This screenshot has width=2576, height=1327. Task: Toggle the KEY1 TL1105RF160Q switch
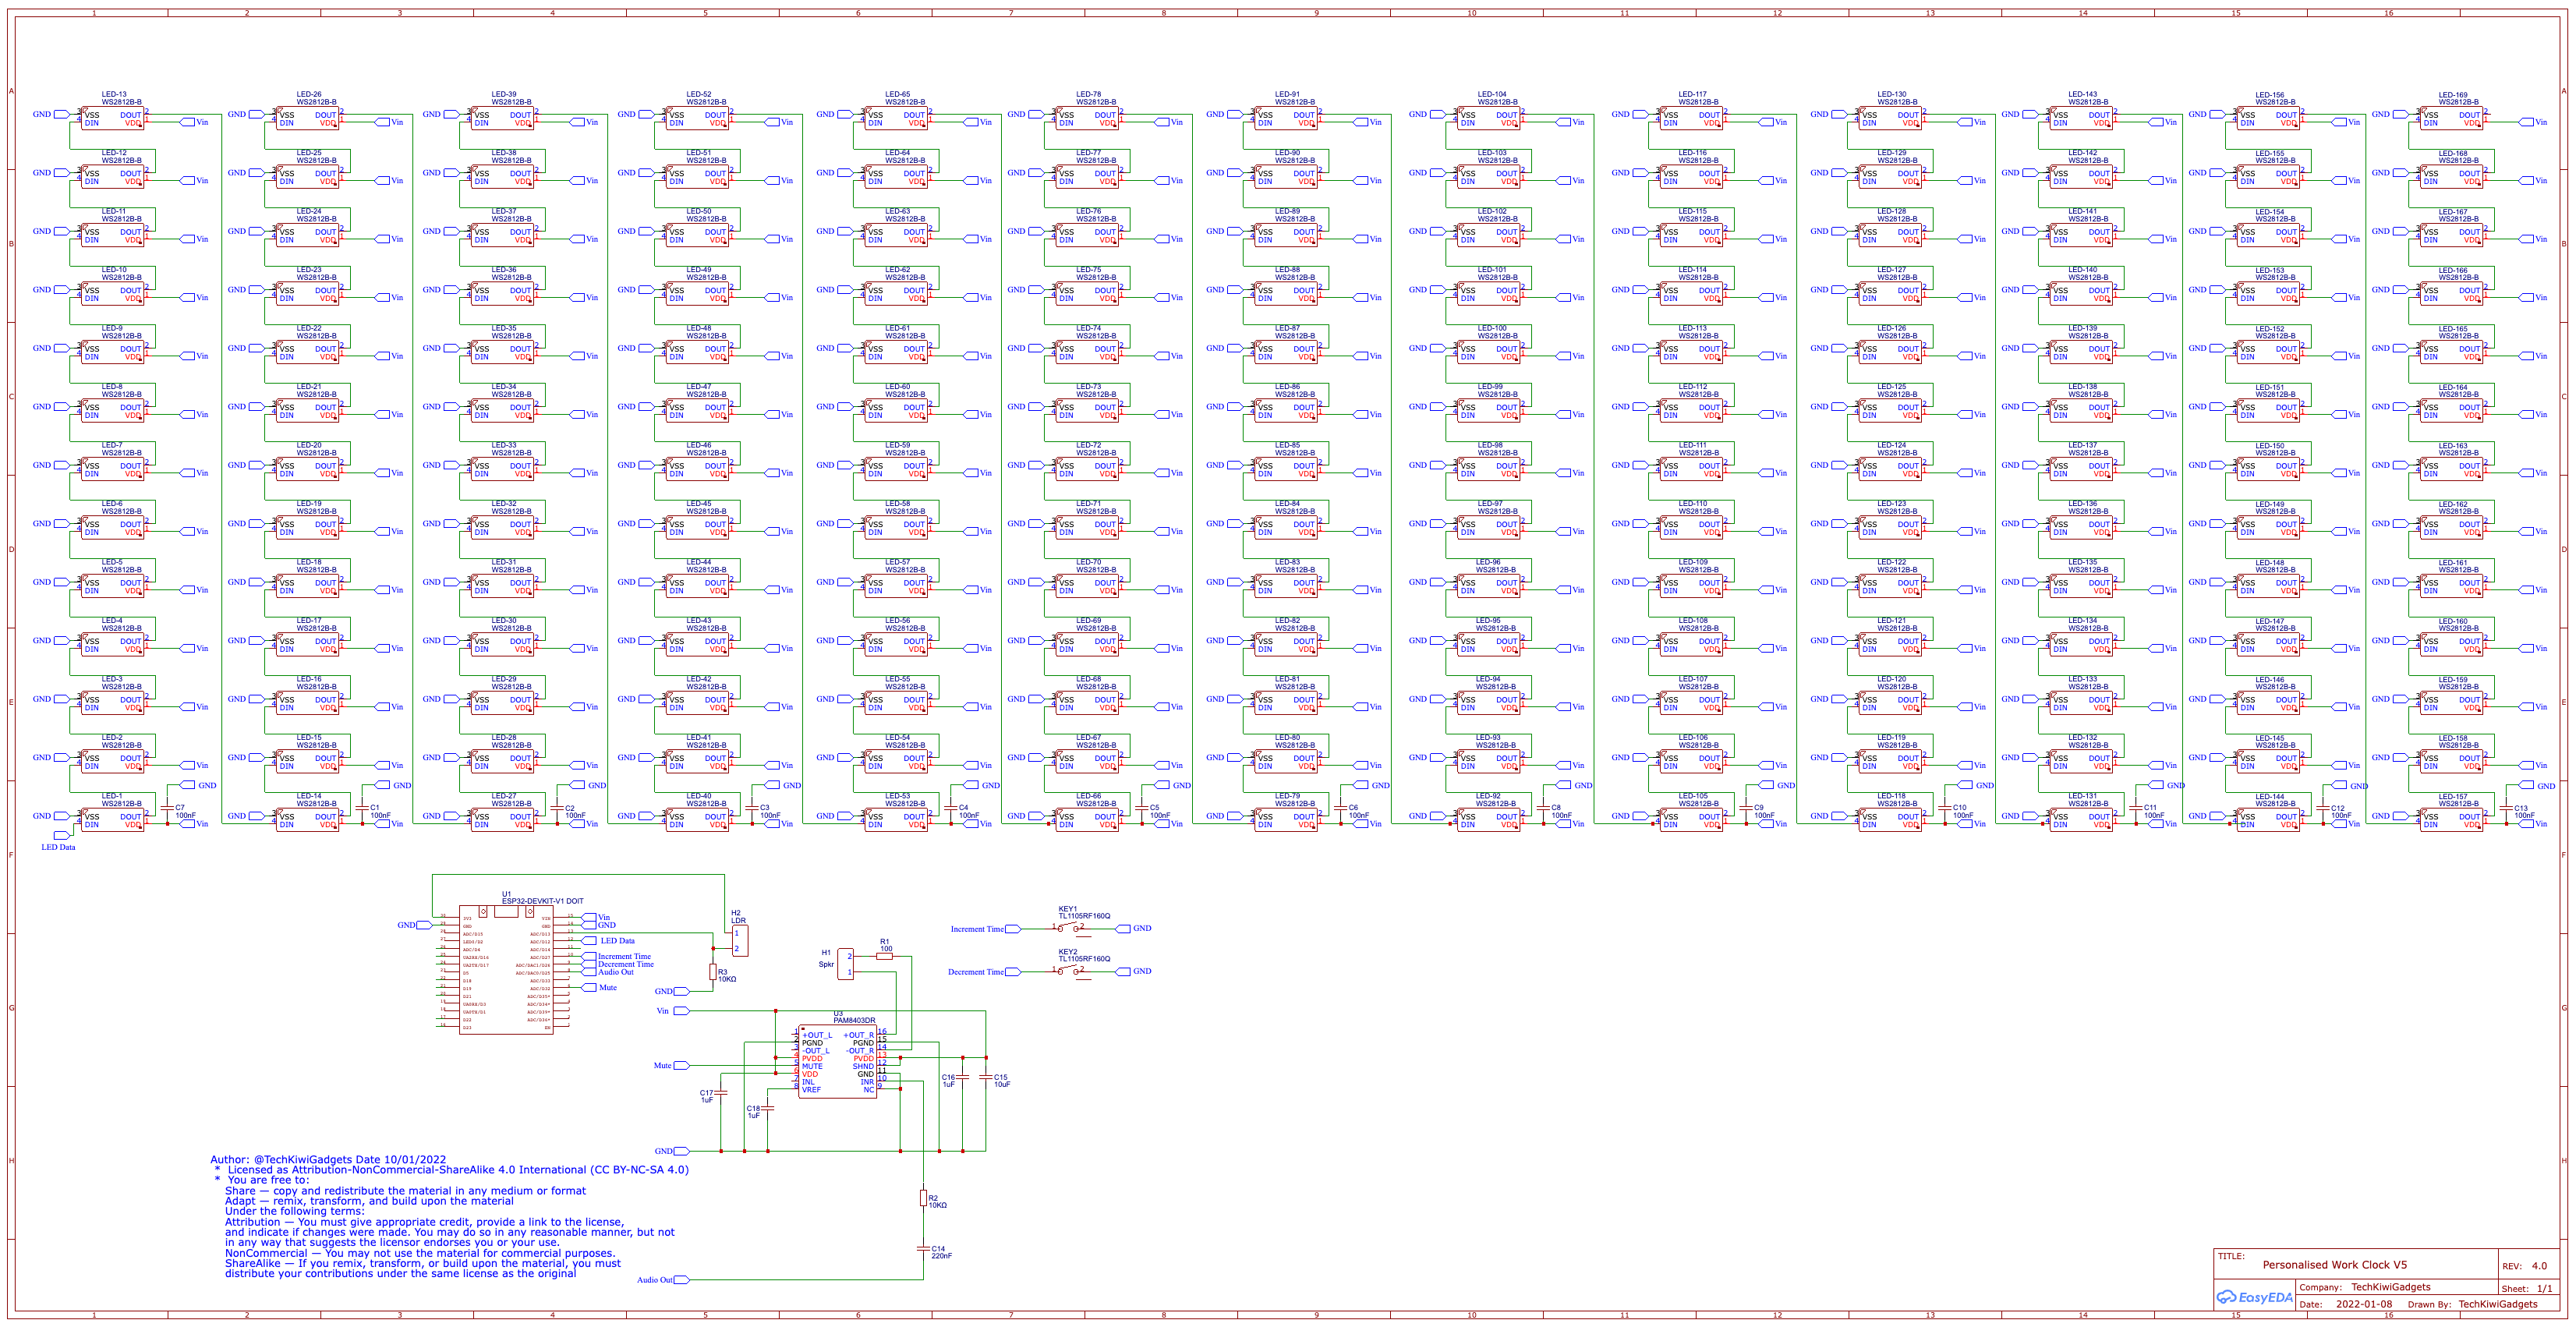[1068, 928]
